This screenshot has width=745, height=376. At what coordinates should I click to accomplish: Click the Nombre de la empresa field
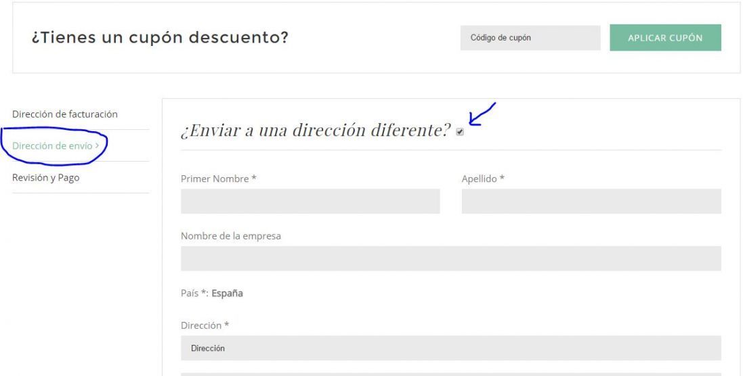coord(450,258)
